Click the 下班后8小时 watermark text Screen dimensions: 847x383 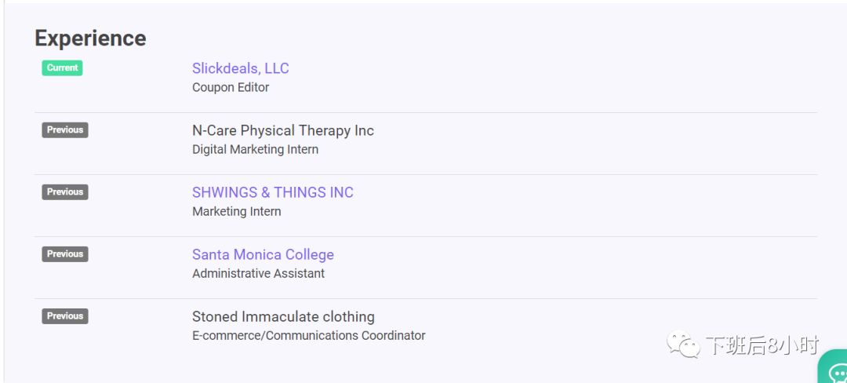tap(762, 345)
